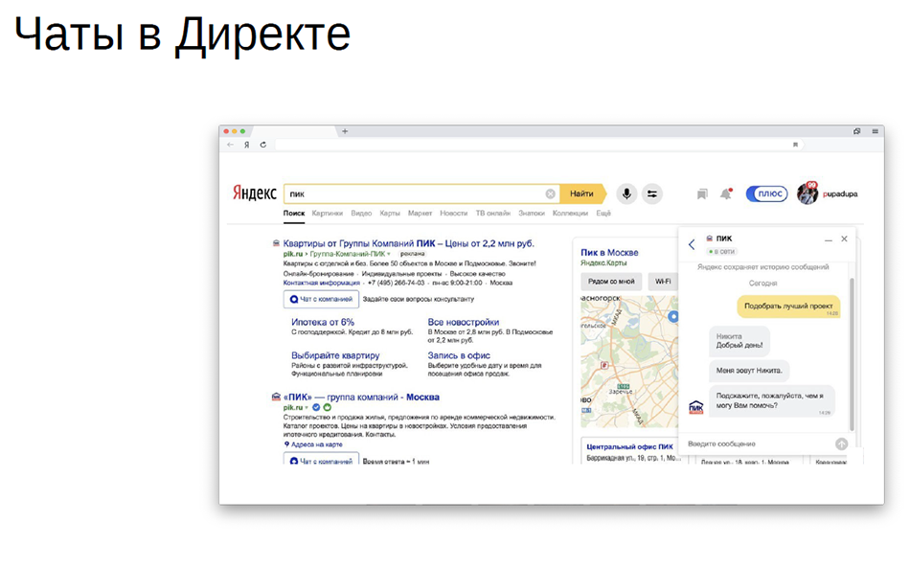The height and width of the screenshot is (568, 910).
Task: Open the Ипотека от 6% link
Action: [323, 322]
